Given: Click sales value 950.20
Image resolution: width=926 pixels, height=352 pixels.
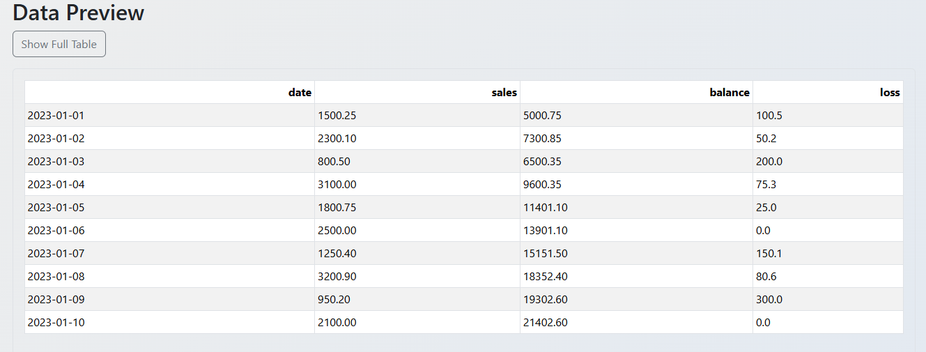Looking at the screenshot, I should click(x=417, y=299).
